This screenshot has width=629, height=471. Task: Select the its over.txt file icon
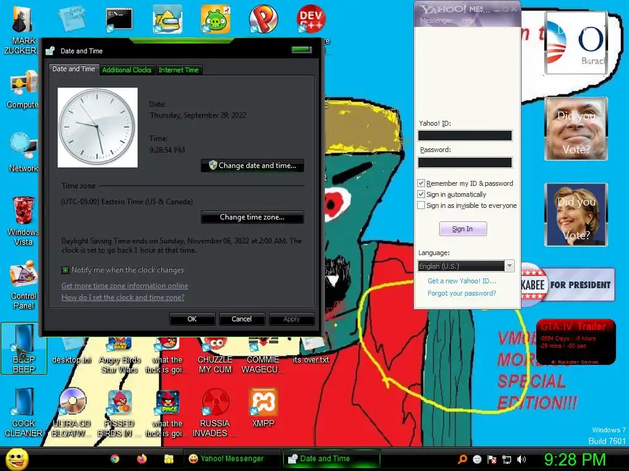point(311,351)
